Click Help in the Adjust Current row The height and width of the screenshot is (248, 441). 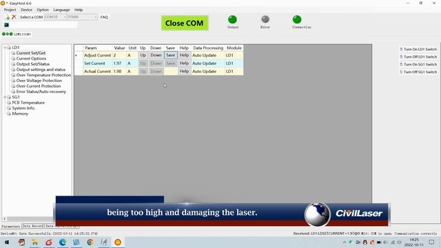pyautogui.click(x=184, y=55)
